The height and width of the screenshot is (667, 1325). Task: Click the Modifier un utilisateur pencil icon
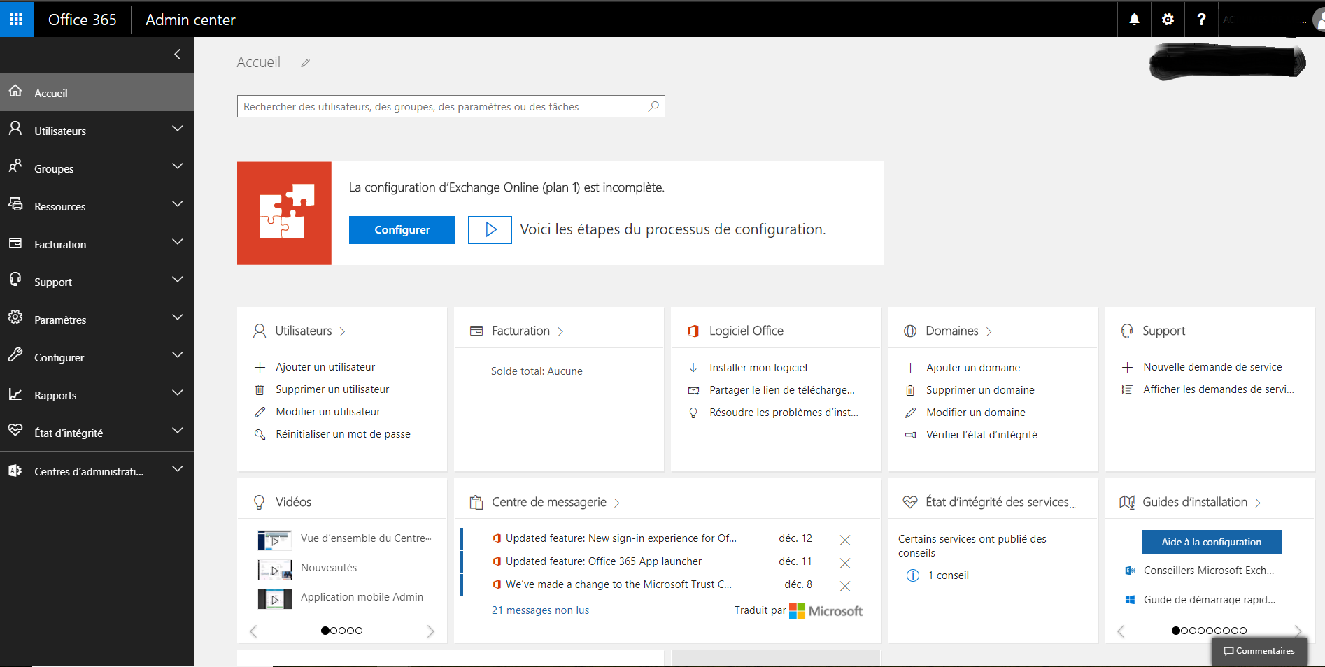260,412
